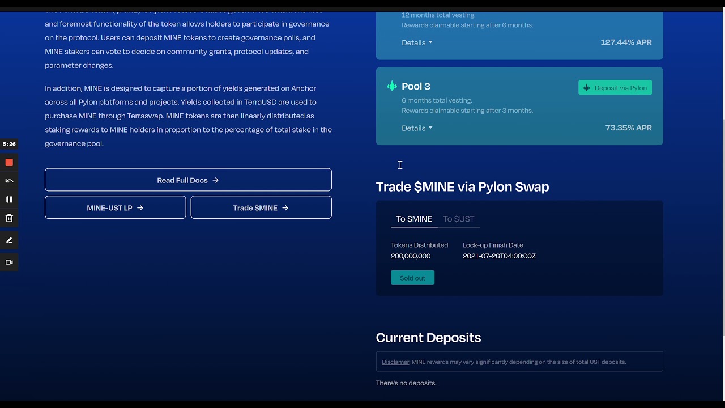Click the Tokens Distributed value 200,000,000
This screenshot has height=408, width=725.
411,256
